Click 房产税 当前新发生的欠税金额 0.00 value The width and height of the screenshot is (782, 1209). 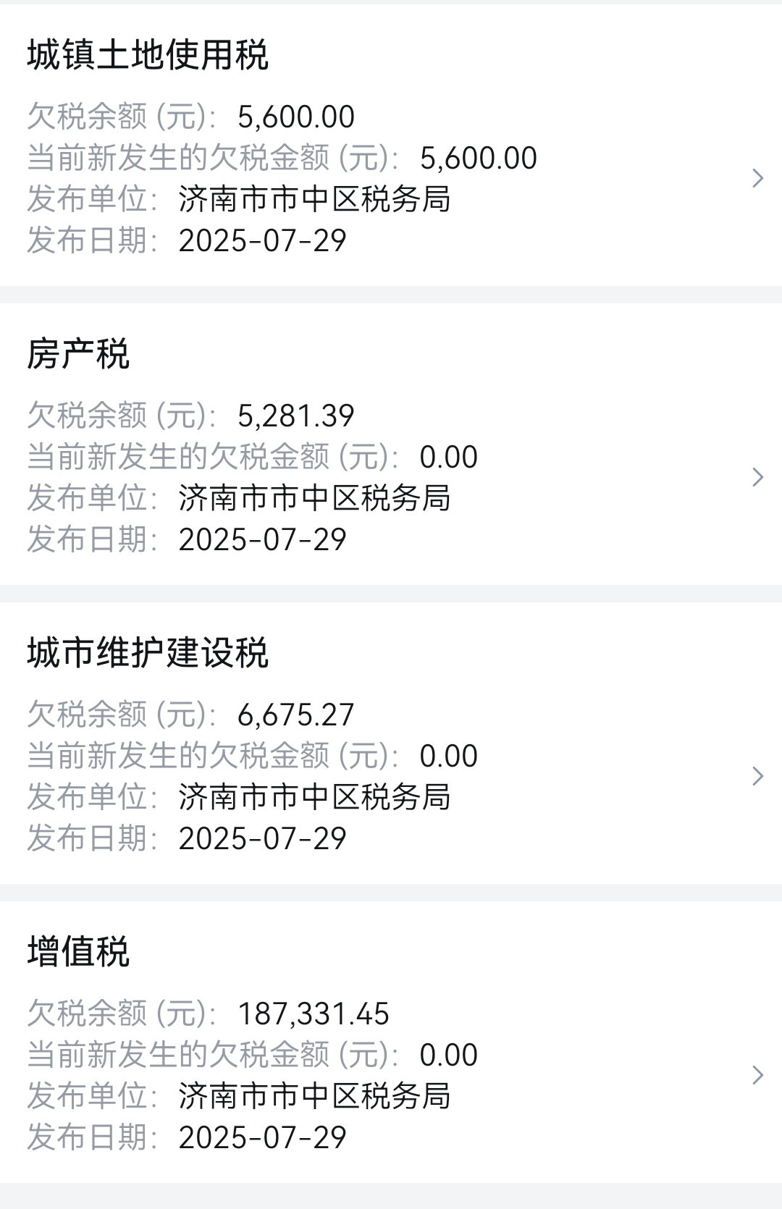click(x=449, y=457)
